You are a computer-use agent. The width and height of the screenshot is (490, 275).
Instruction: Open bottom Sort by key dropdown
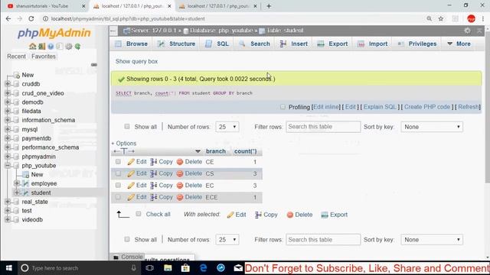432,240
